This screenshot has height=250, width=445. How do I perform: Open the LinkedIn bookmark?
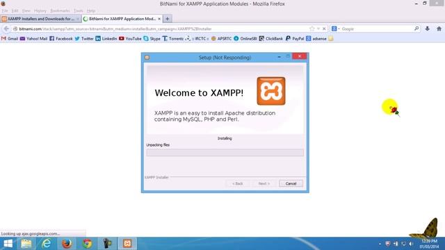pyautogui.click(x=106, y=39)
